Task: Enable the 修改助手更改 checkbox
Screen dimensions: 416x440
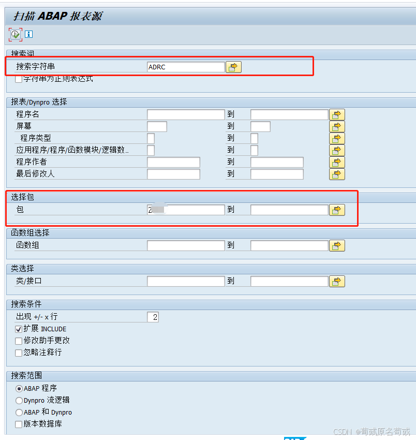Action: 19,341
